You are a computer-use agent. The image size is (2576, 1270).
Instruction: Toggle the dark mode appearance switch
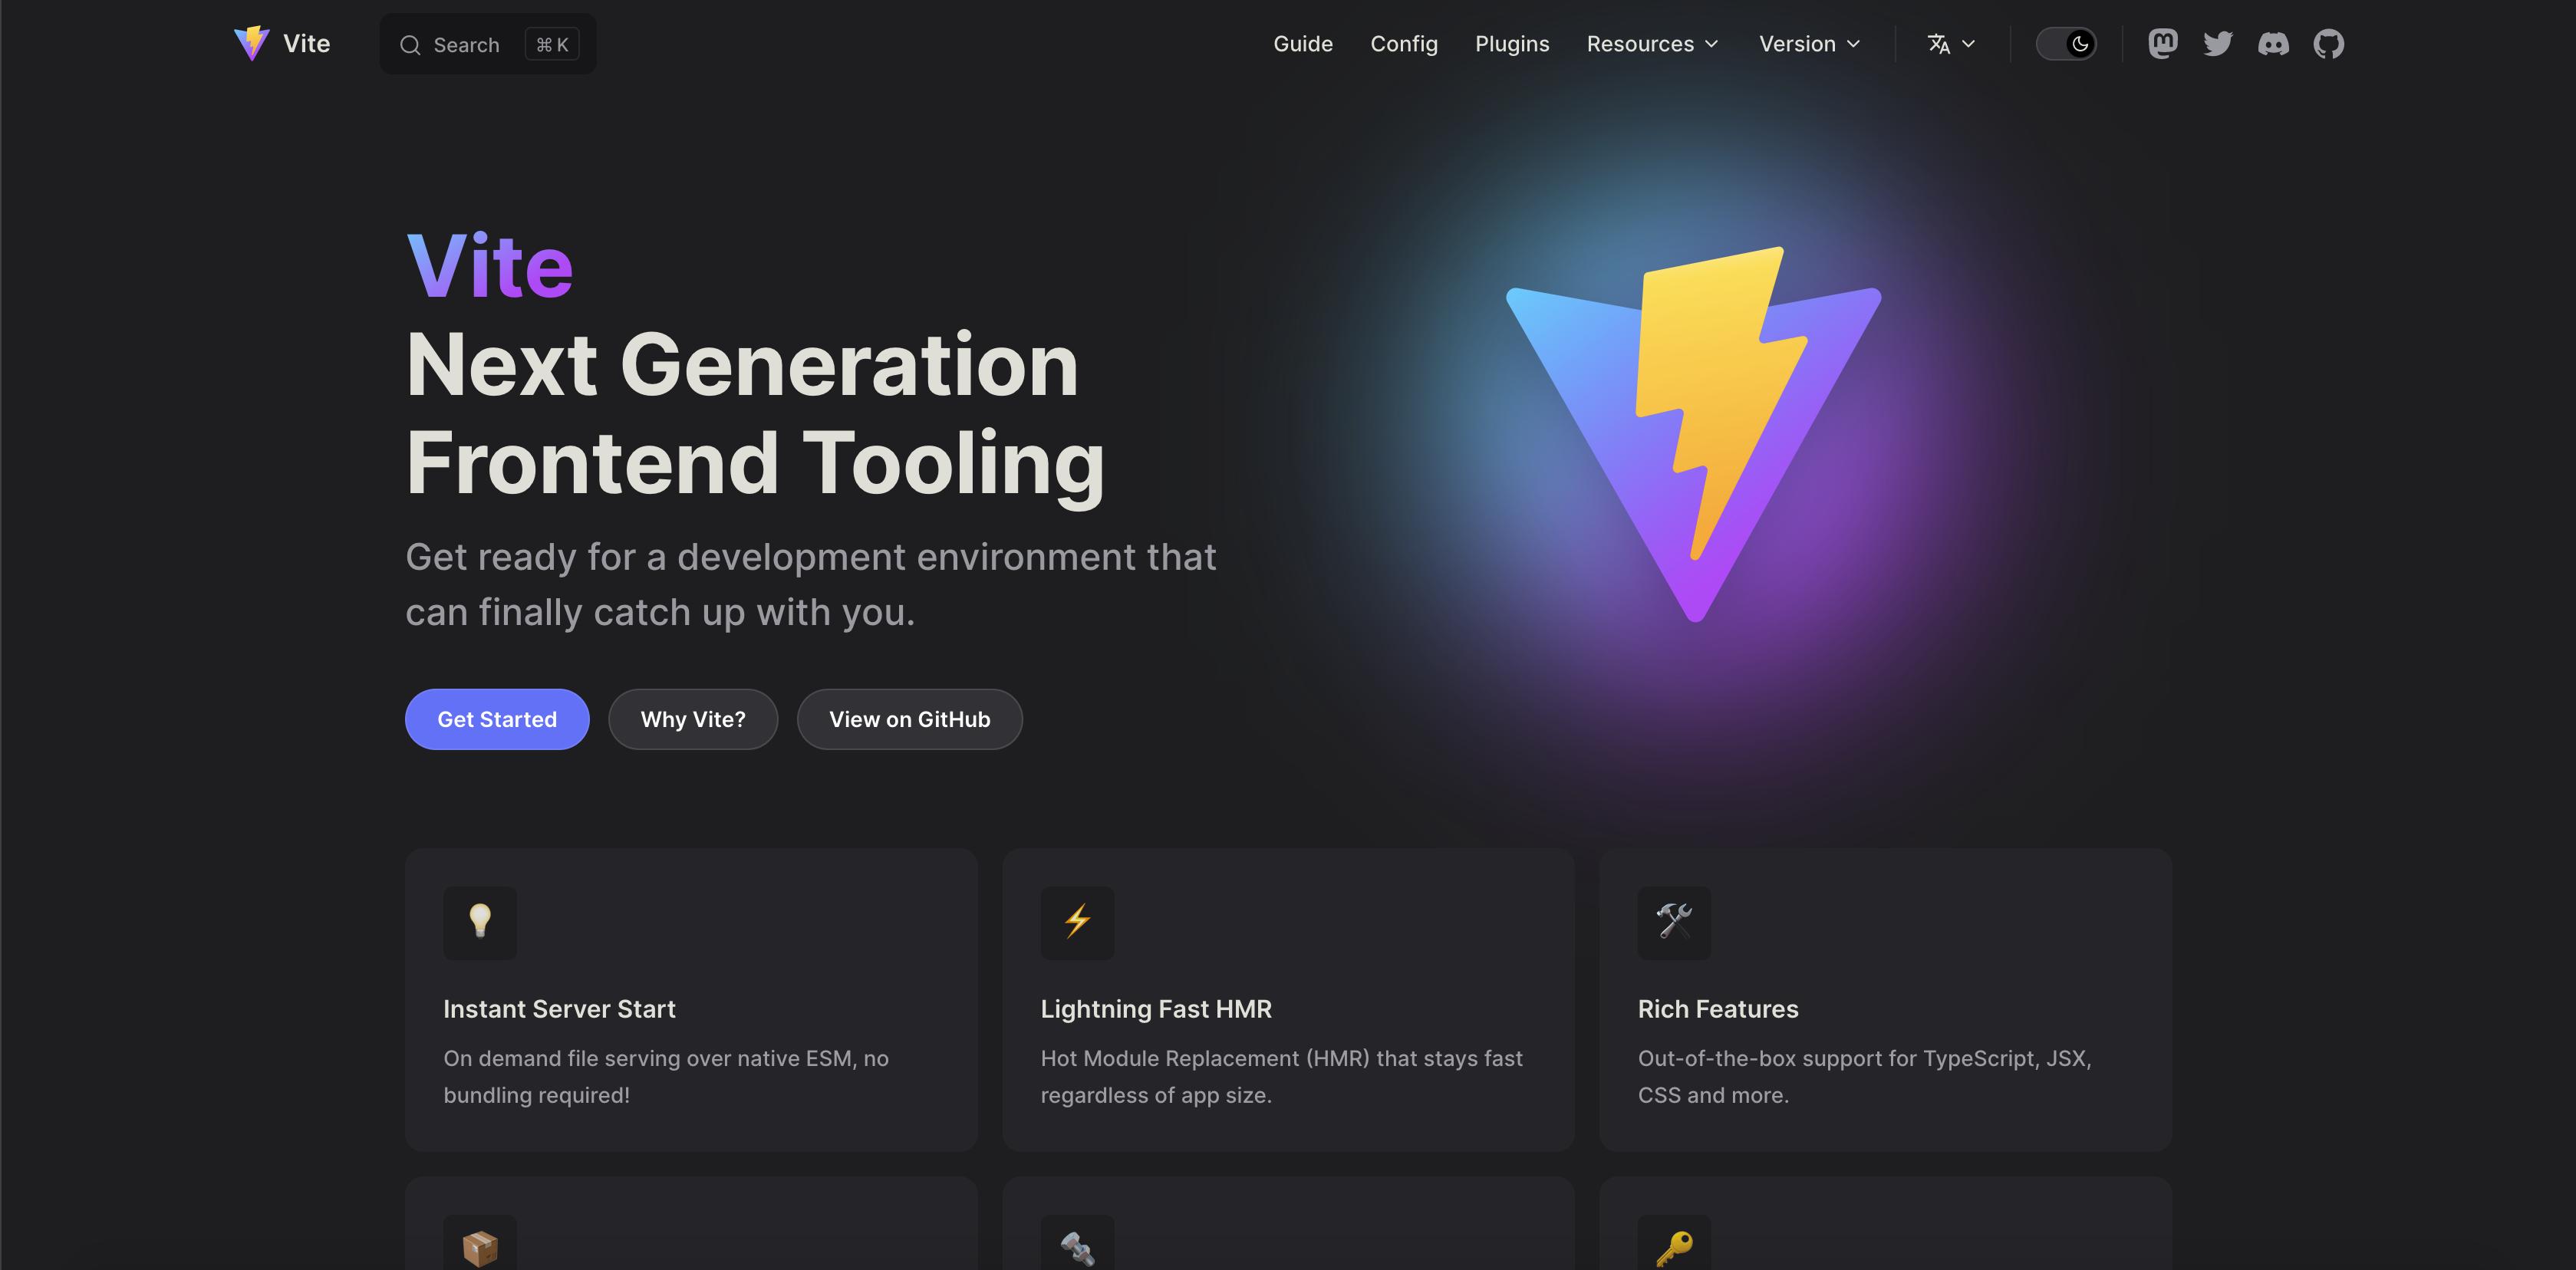2066,44
